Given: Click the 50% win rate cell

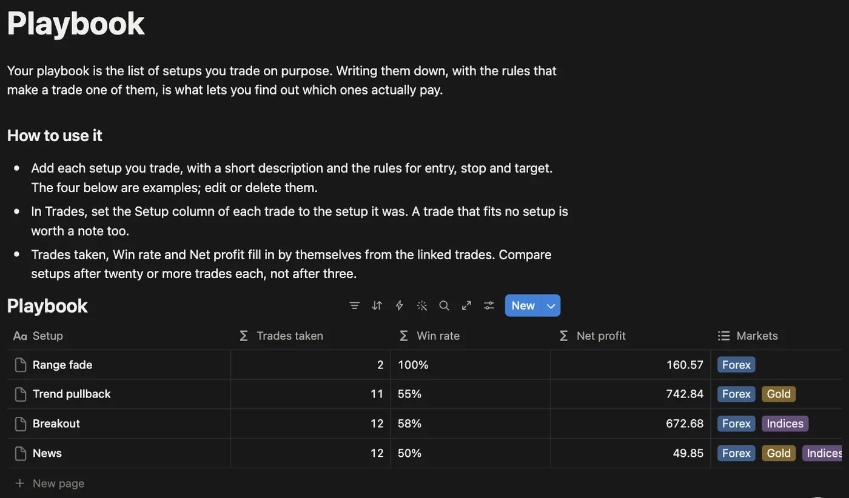Looking at the screenshot, I should [471, 453].
